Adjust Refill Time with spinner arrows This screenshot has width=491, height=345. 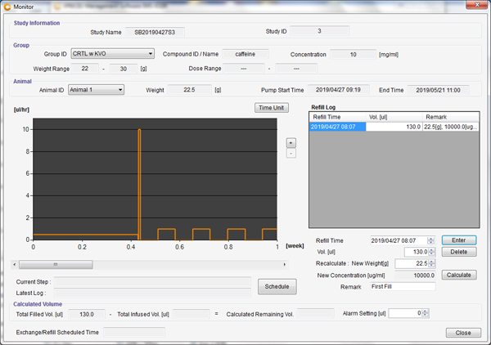tap(431, 240)
